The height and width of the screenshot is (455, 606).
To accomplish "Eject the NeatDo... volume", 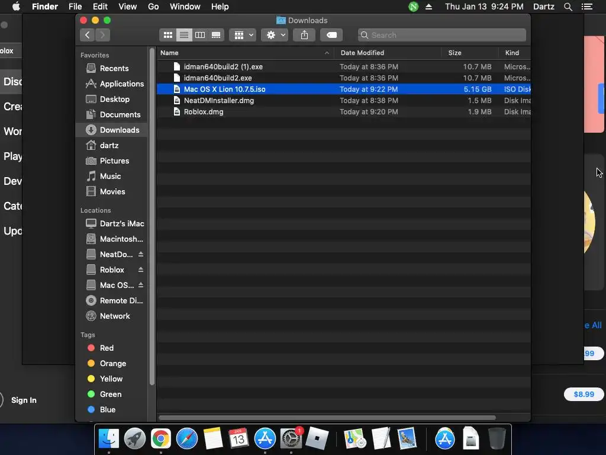I will pyautogui.click(x=141, y=254).
